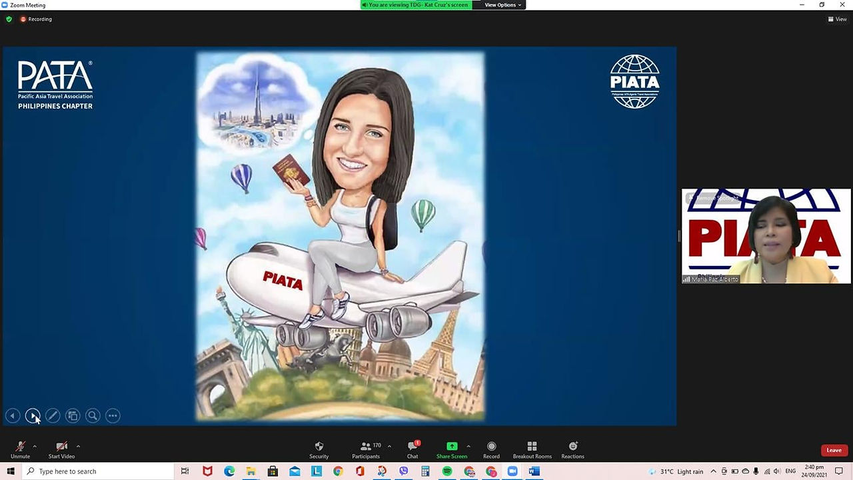Open the Mail app from the taskbar
This screenshot has height=480, width=853.
coord(295,471)
